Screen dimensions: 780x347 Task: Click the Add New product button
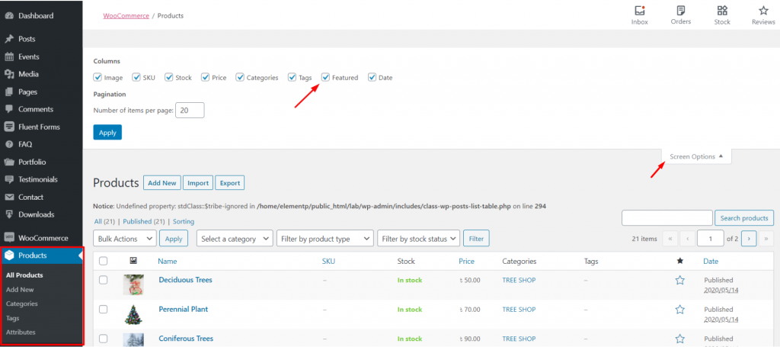tap(161, 183)
